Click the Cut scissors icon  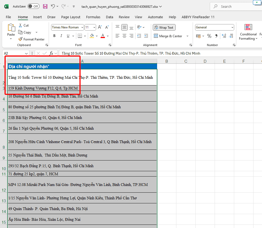coord(21,25)
